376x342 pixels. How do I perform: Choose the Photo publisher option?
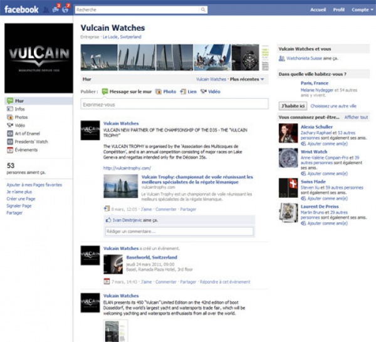pyautogui.click(x=166, y=91)
